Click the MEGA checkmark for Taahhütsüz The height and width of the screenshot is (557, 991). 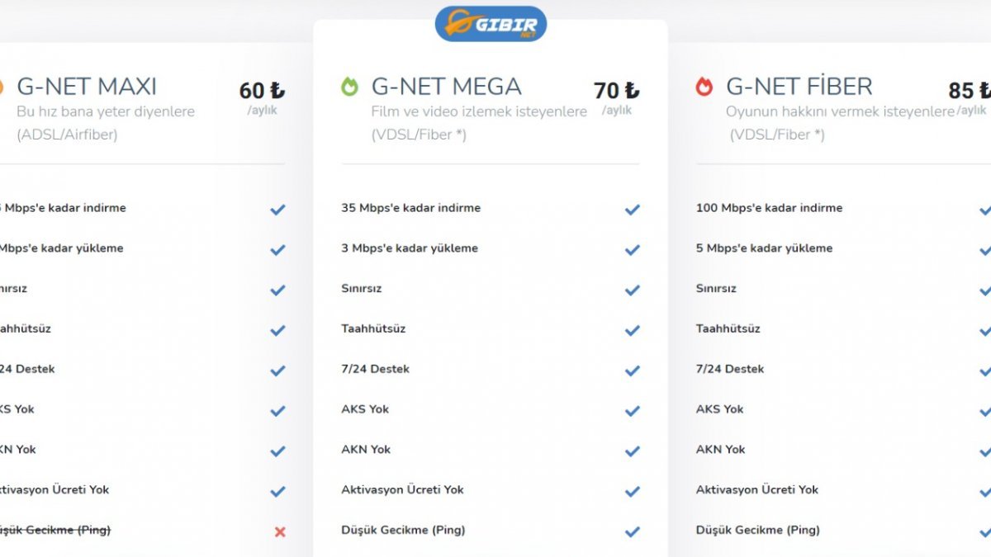[x=633, y=330]
